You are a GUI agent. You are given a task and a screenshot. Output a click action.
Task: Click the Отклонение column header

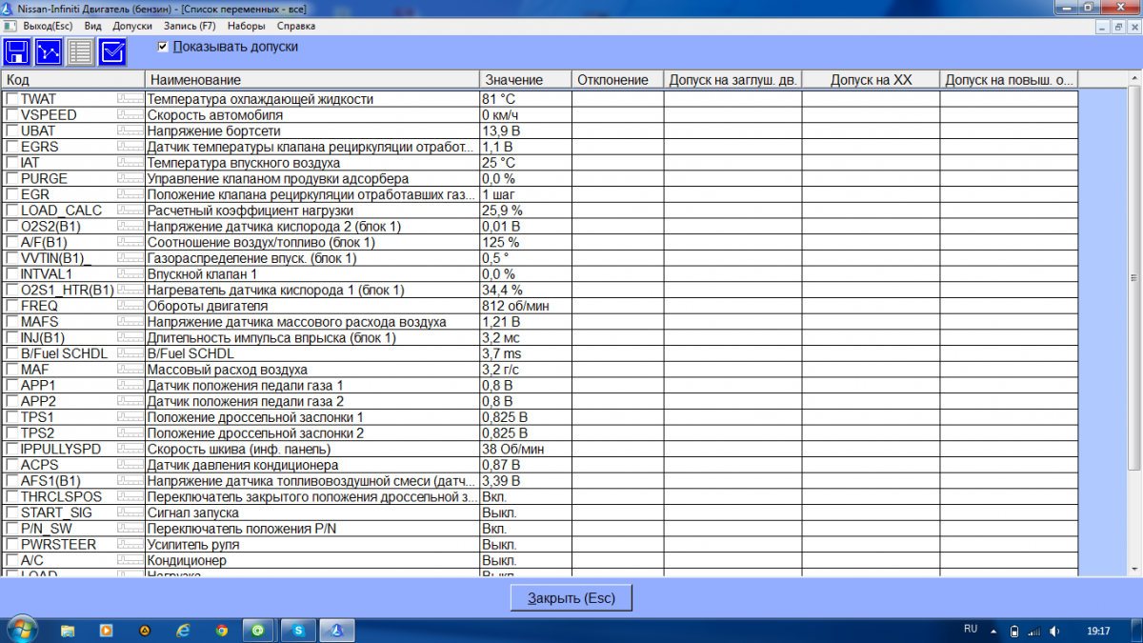[x=617, y=80]
